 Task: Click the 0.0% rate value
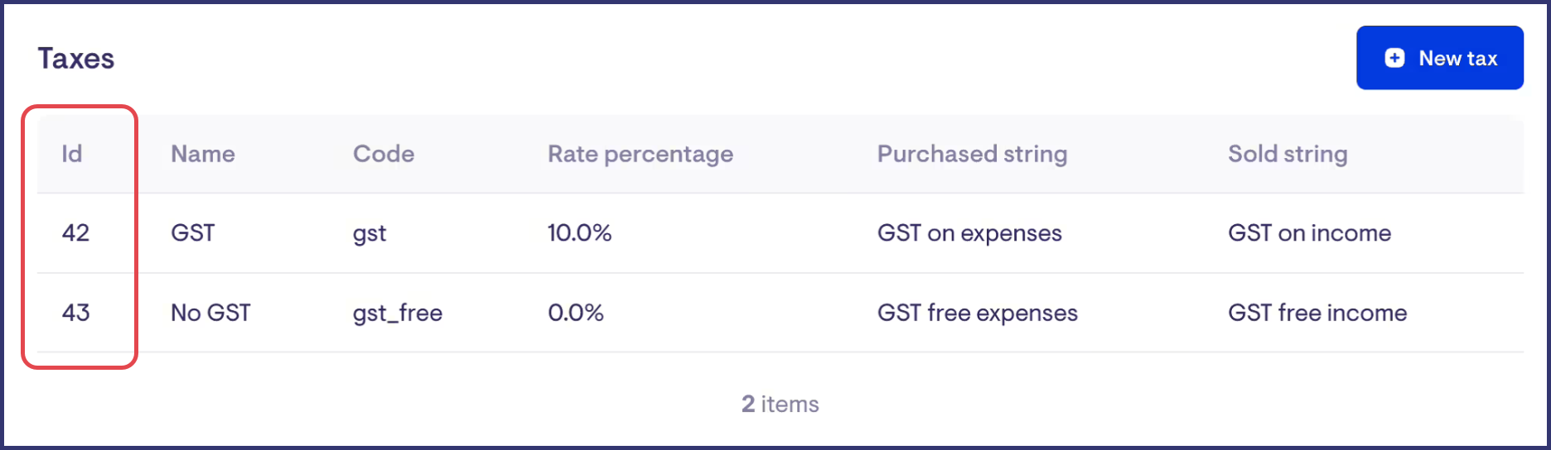(x=576, y=313)
